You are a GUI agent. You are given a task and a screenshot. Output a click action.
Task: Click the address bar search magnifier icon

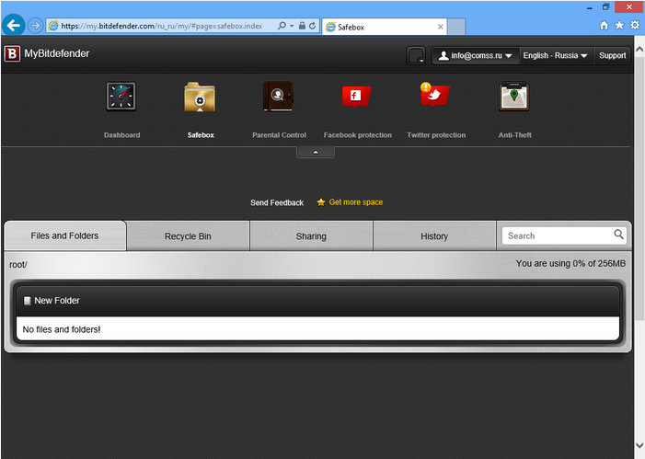tap(282, 26)
